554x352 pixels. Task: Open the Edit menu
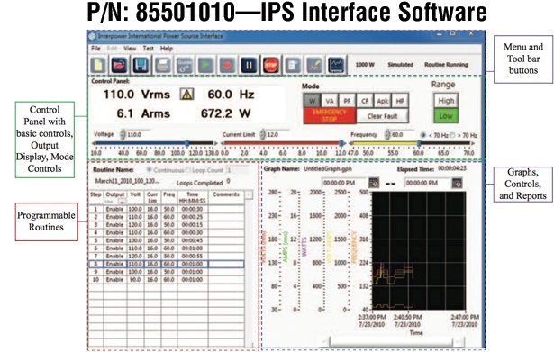112,49
